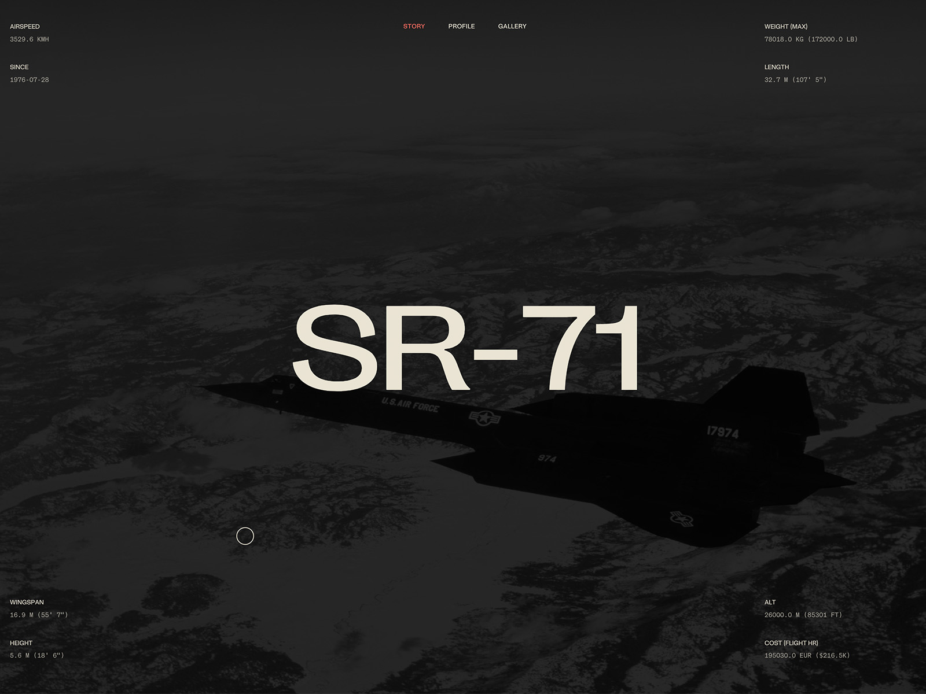The width and height of the screenshot is (926, 694).
Task: Select the ALT label
Action: click(x=770, y=602)
